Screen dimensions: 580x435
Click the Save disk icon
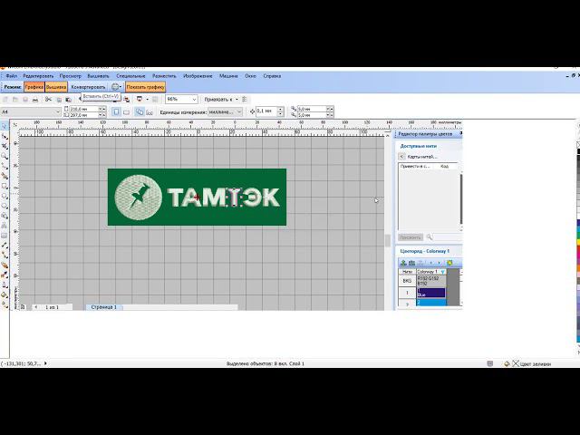(25, 99)
